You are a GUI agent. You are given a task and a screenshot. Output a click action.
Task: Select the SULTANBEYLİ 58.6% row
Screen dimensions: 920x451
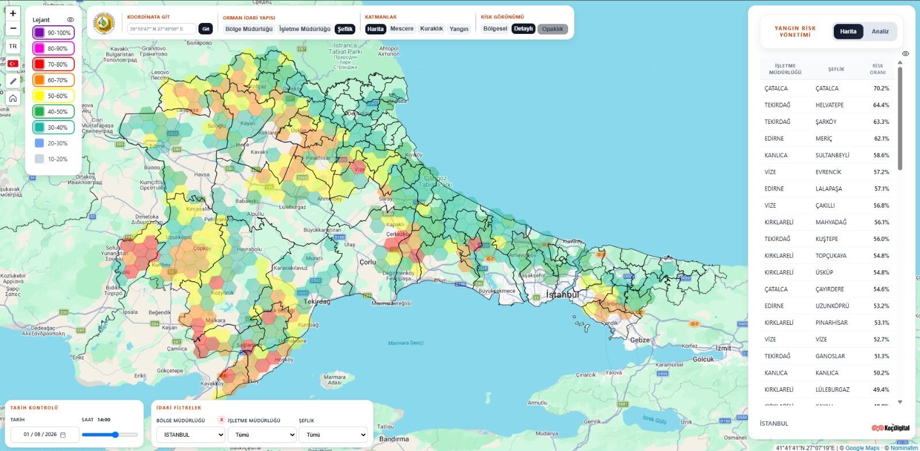(x=827, y=155)
